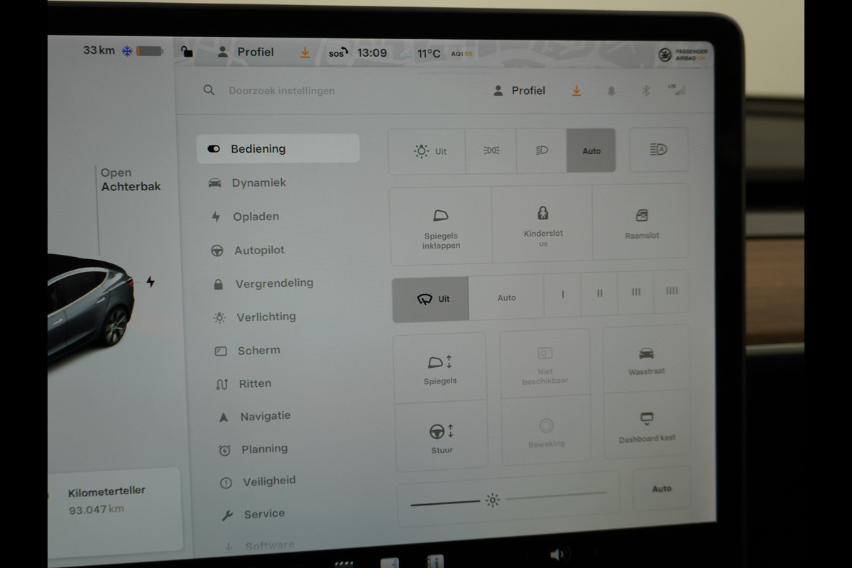Open the Profiel menu in settings header

pos(520,90)
